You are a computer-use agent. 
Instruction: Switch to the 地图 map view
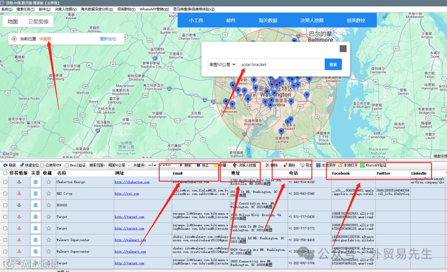tap(12, 22)
